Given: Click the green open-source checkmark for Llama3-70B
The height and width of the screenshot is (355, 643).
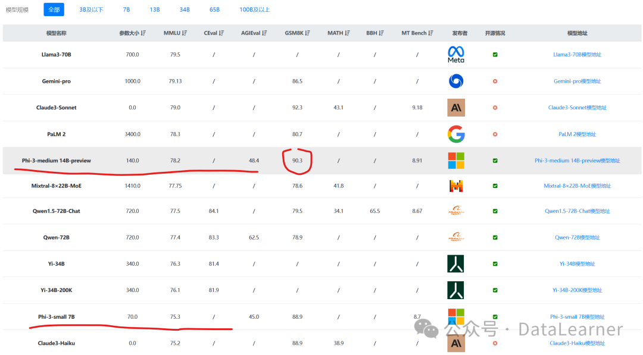Looking at the screenshot, I should (x=495, y=55).
